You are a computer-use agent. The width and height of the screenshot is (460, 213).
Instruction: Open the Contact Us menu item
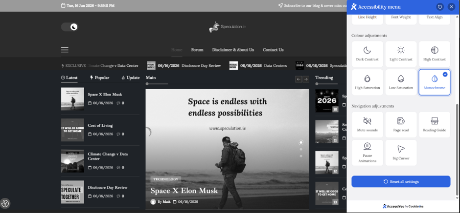point(273,50)
